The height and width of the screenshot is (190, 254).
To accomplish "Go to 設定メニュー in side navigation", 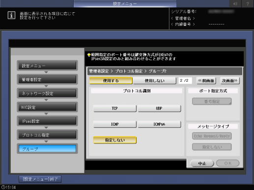I will tap(47, 66).
